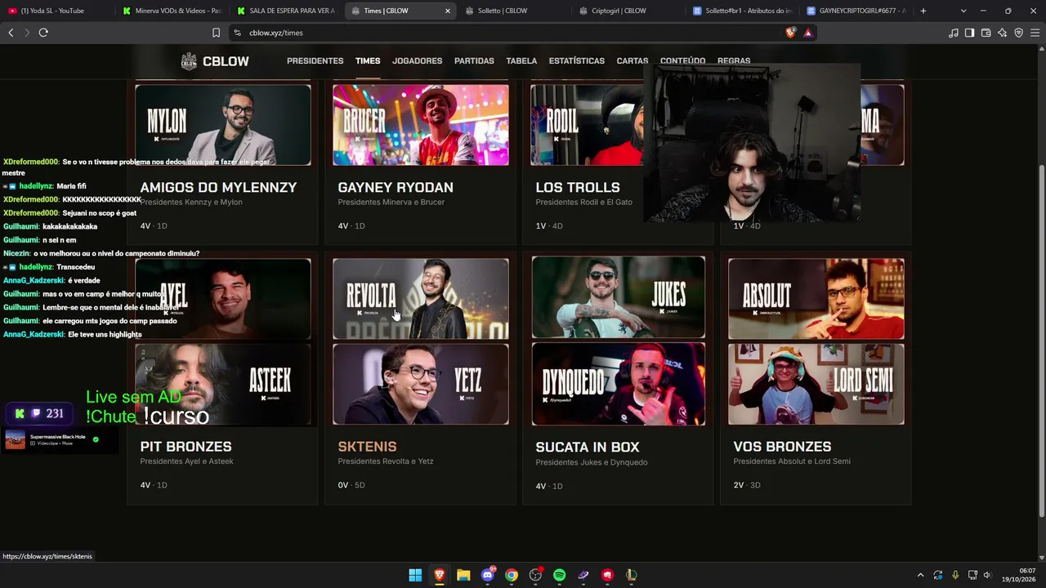Open the main menu hamburger icon in Brave
Screen dimensions: 1046x588
[x=1035, y=33]
